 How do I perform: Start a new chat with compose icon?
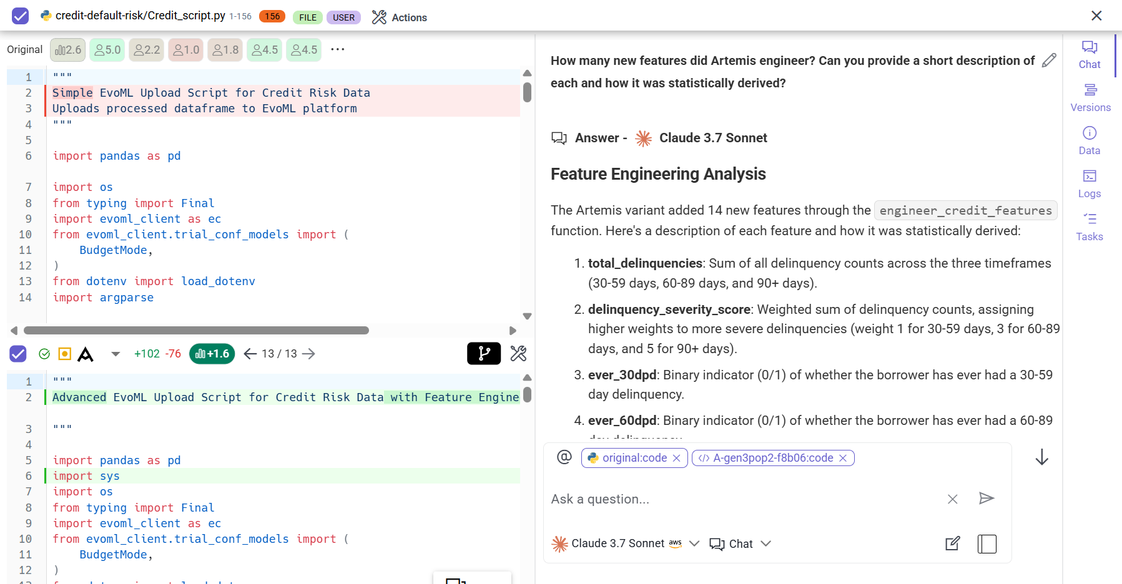click(x=952, y=543)
